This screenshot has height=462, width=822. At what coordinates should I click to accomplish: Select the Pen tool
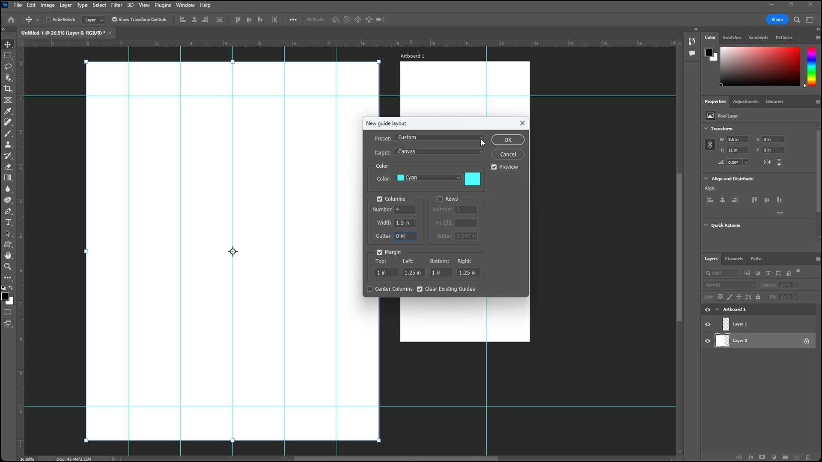(8, 211)
